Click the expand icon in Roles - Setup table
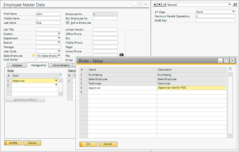This screenshot has width=239, height=152. [230, 69]
